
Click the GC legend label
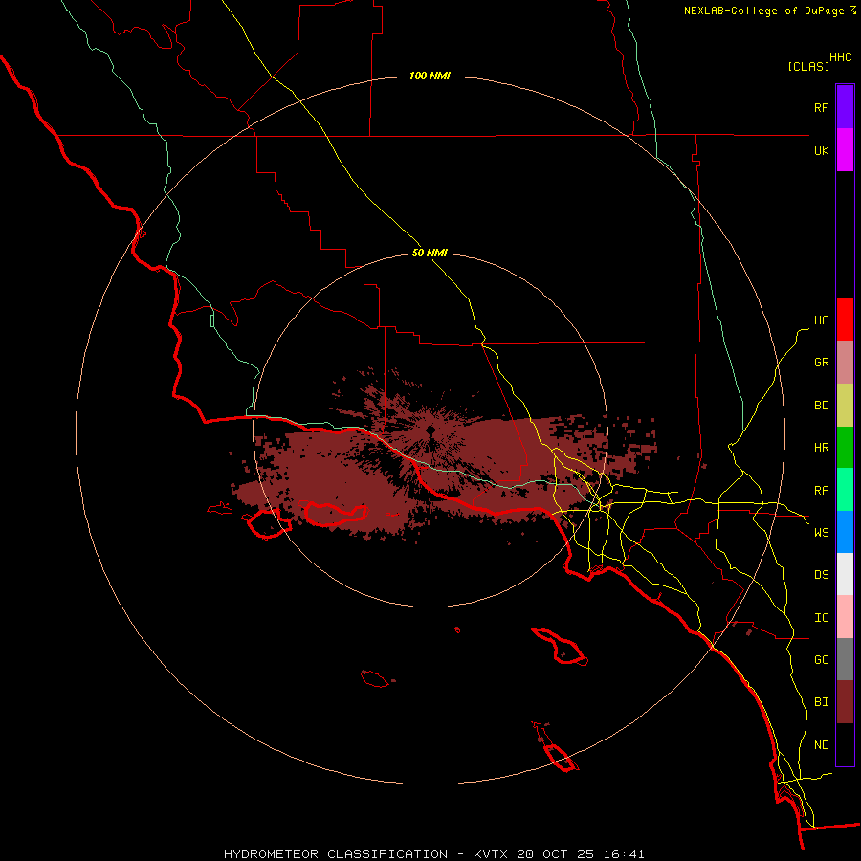click(x=822, y=660)
